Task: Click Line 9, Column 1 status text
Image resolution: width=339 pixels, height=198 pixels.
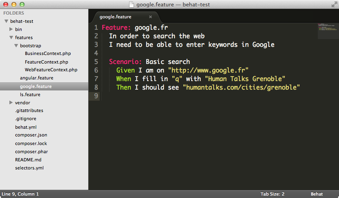Action: coord(20,194)
